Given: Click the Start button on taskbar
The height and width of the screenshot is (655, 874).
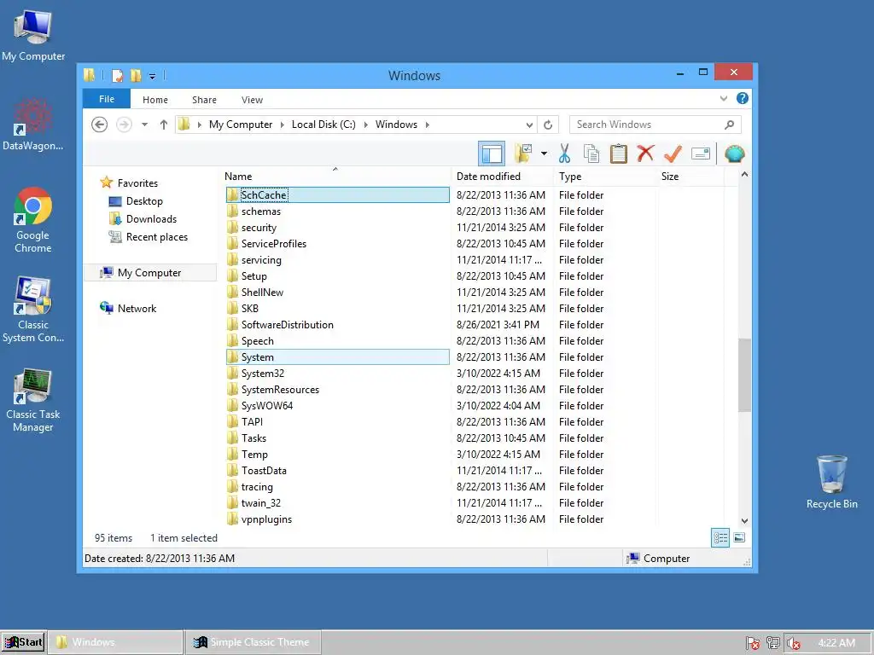Looking at the screenshot, I should (23, 642).
